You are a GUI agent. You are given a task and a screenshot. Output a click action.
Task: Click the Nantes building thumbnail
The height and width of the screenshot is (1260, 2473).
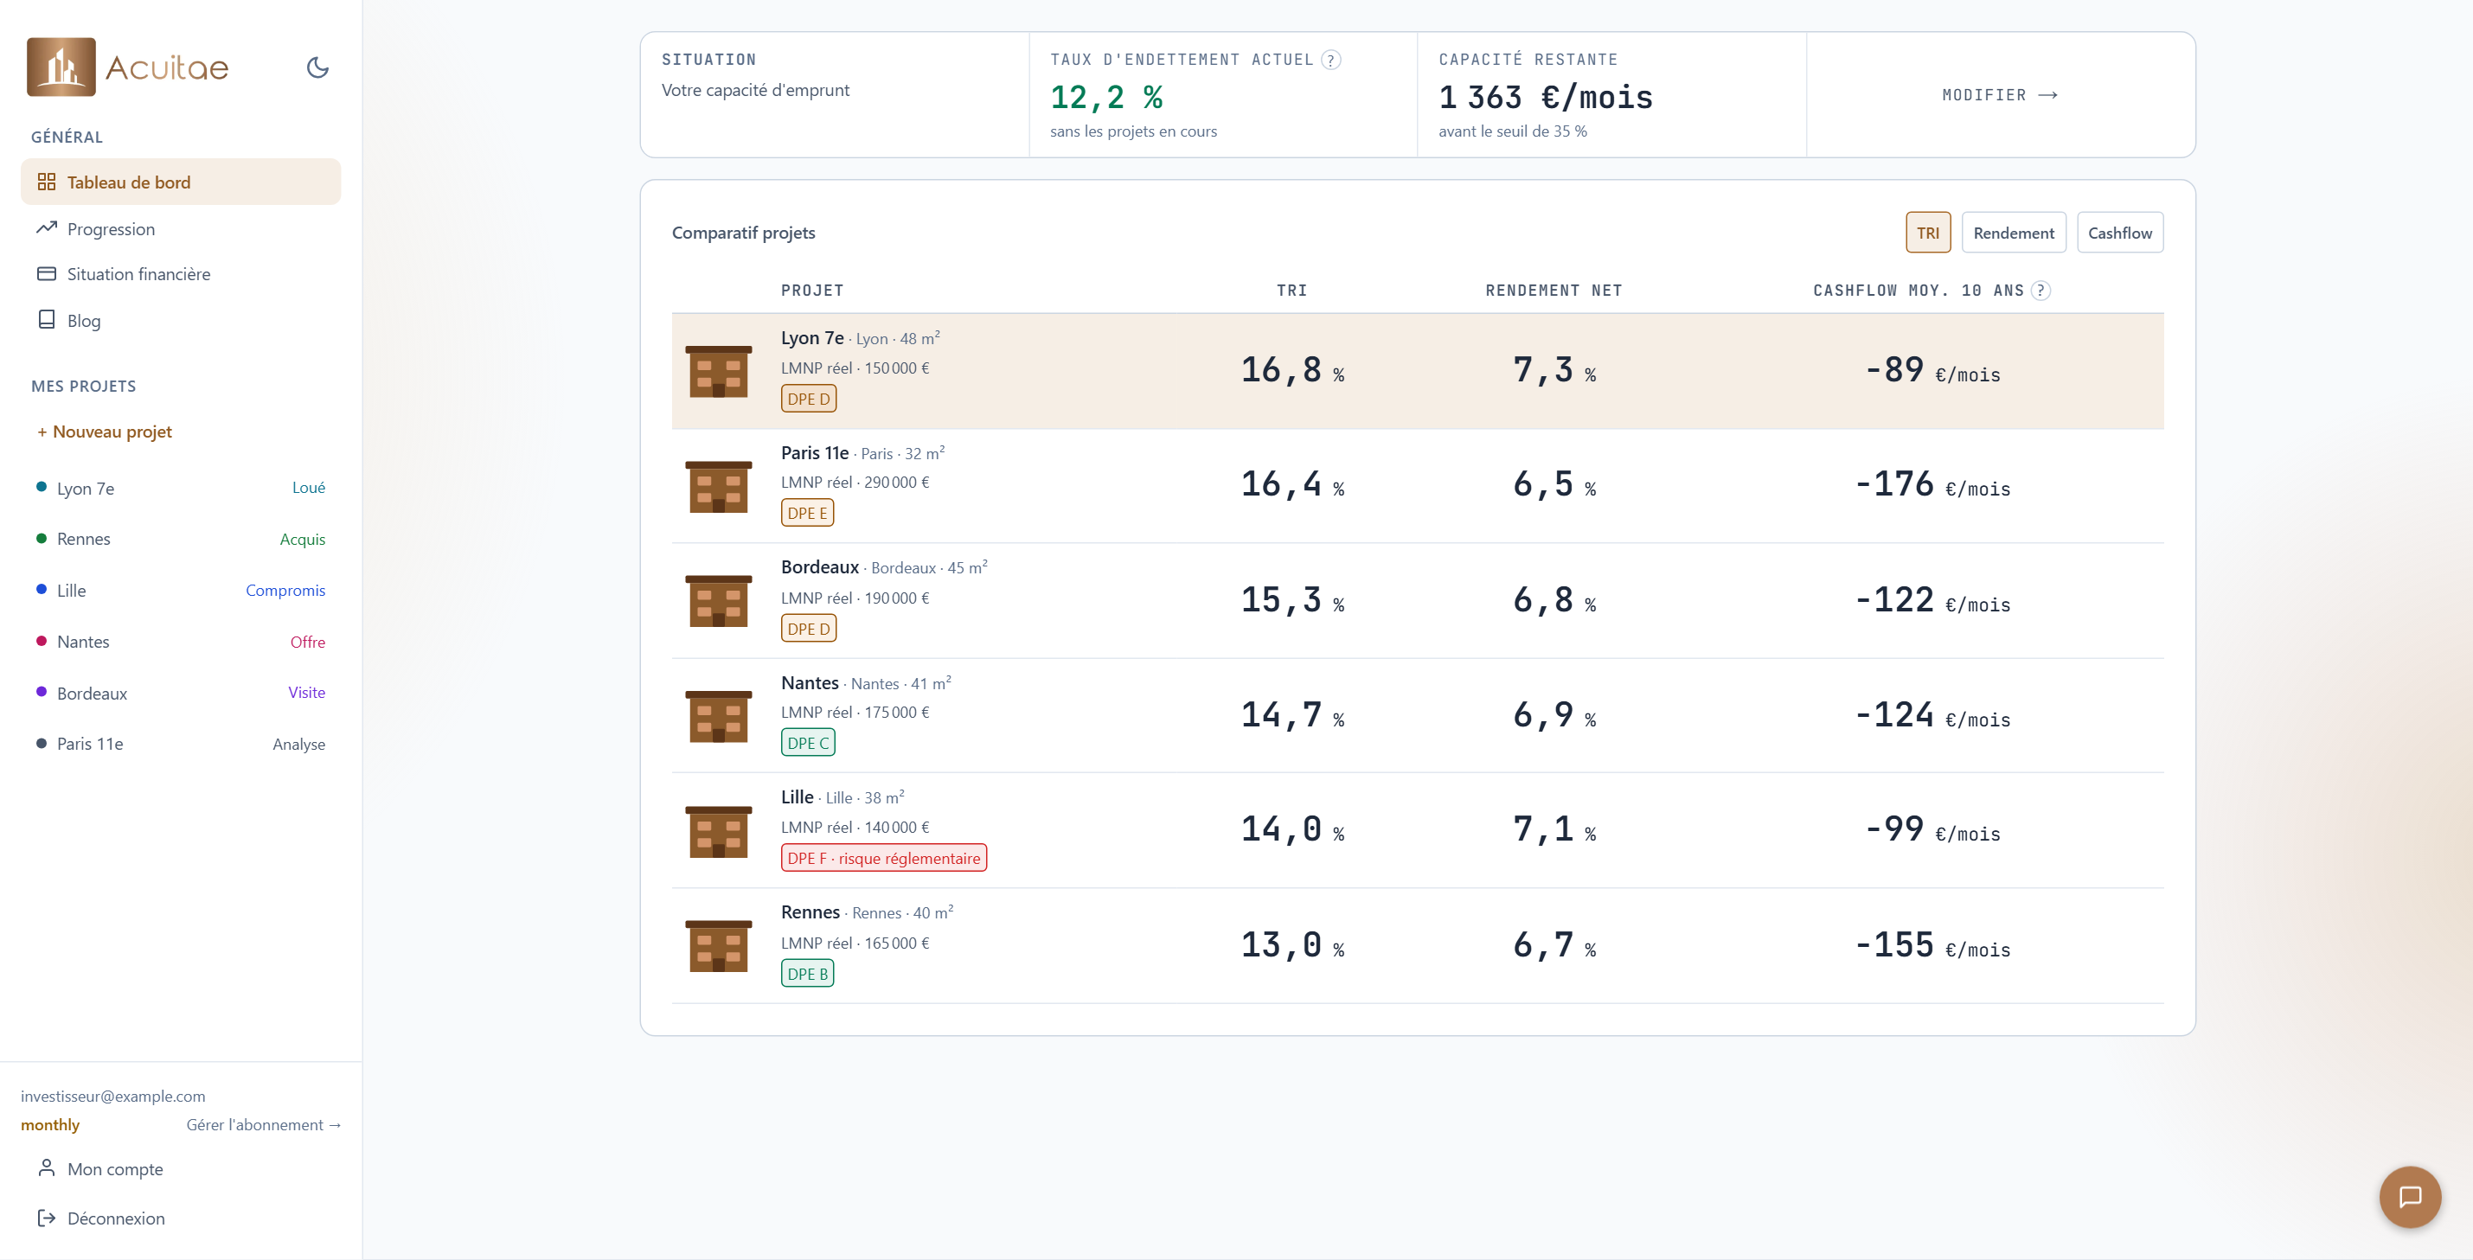718,716
